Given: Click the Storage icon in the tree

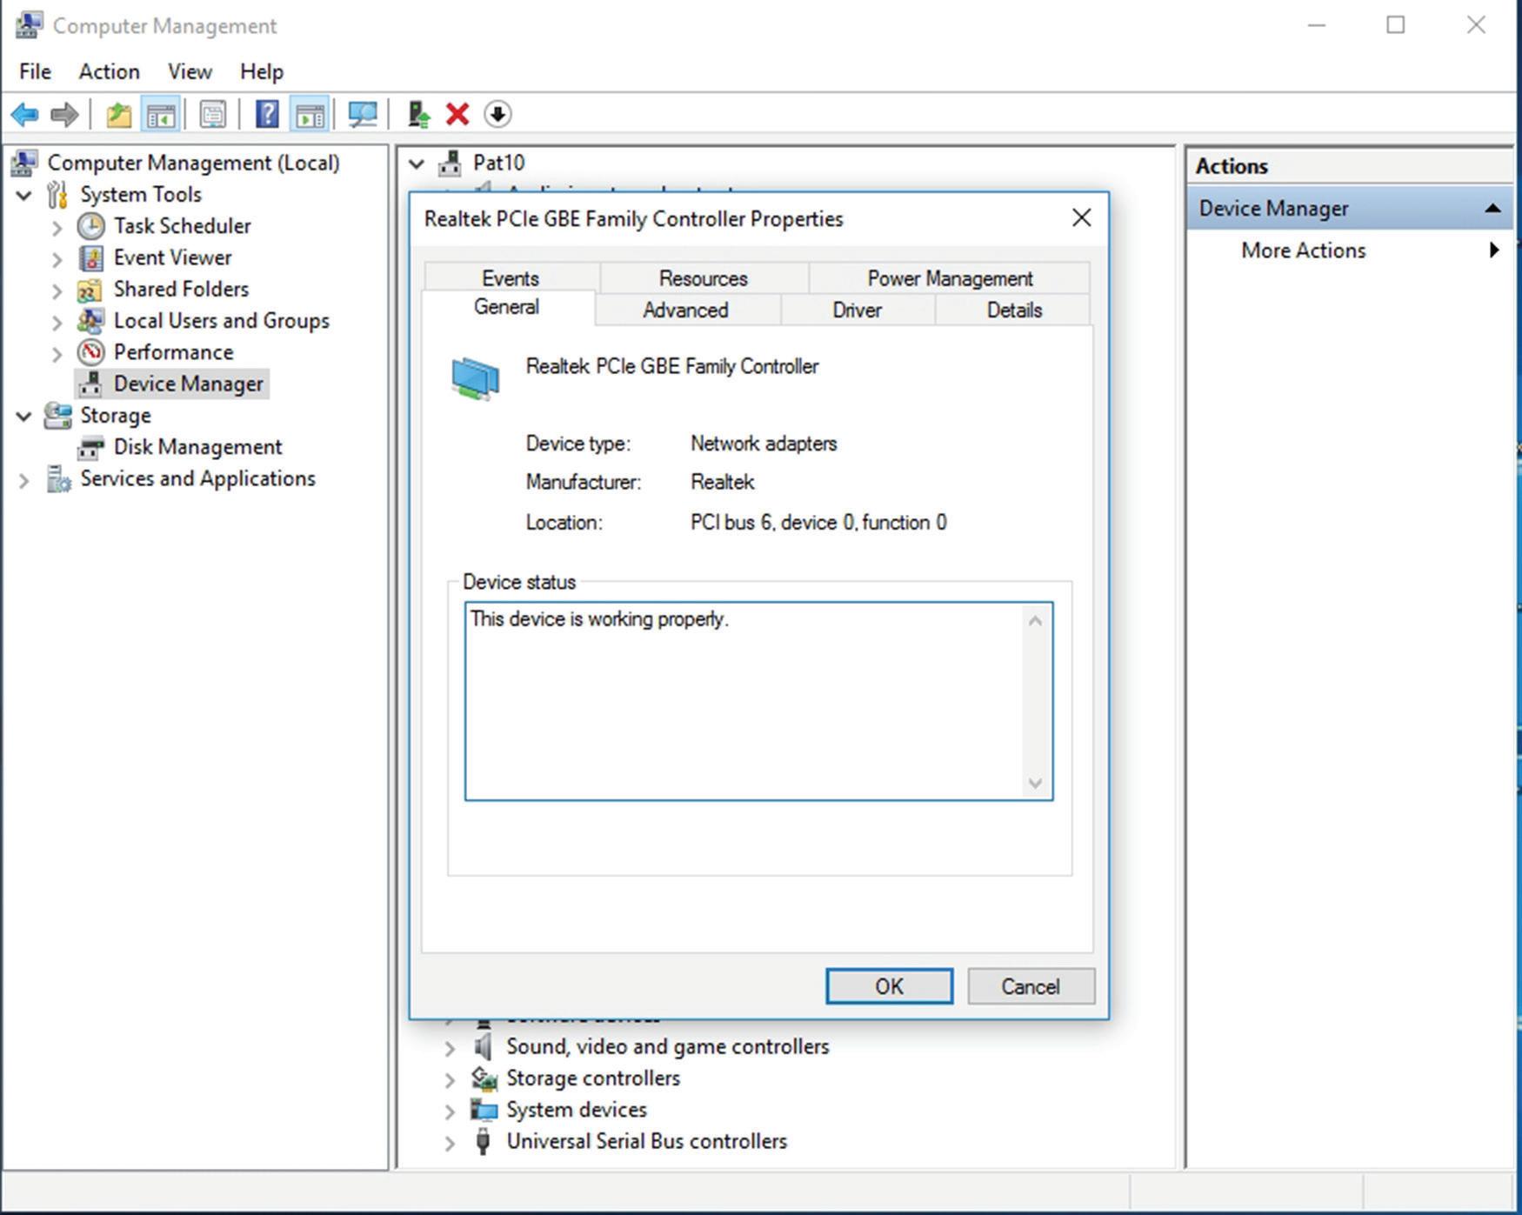Looking at the screenshot, I should [x=57, y=416].
